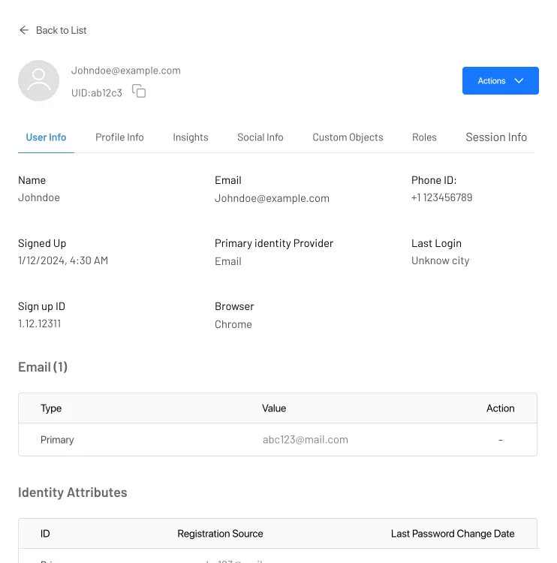This screenshot has height=563, width=557.
Task: Click Browser value Chrome
Action: tap(233, 324)
